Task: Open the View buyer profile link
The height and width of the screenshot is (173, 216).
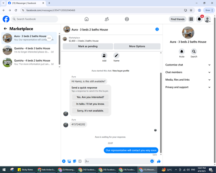Action: click(x=121, y=71)
